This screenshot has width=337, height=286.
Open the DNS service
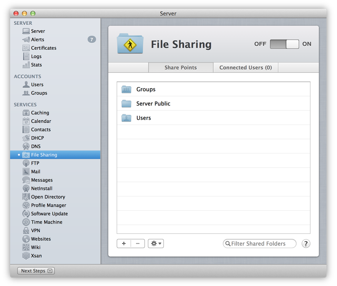(x=55, y=146)
